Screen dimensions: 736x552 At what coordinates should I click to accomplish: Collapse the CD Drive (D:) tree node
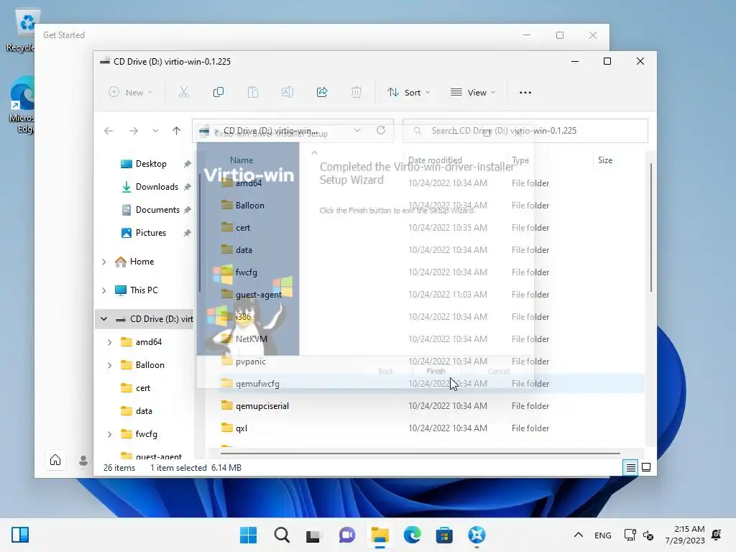pyautogui.click(x=103, y=318)
